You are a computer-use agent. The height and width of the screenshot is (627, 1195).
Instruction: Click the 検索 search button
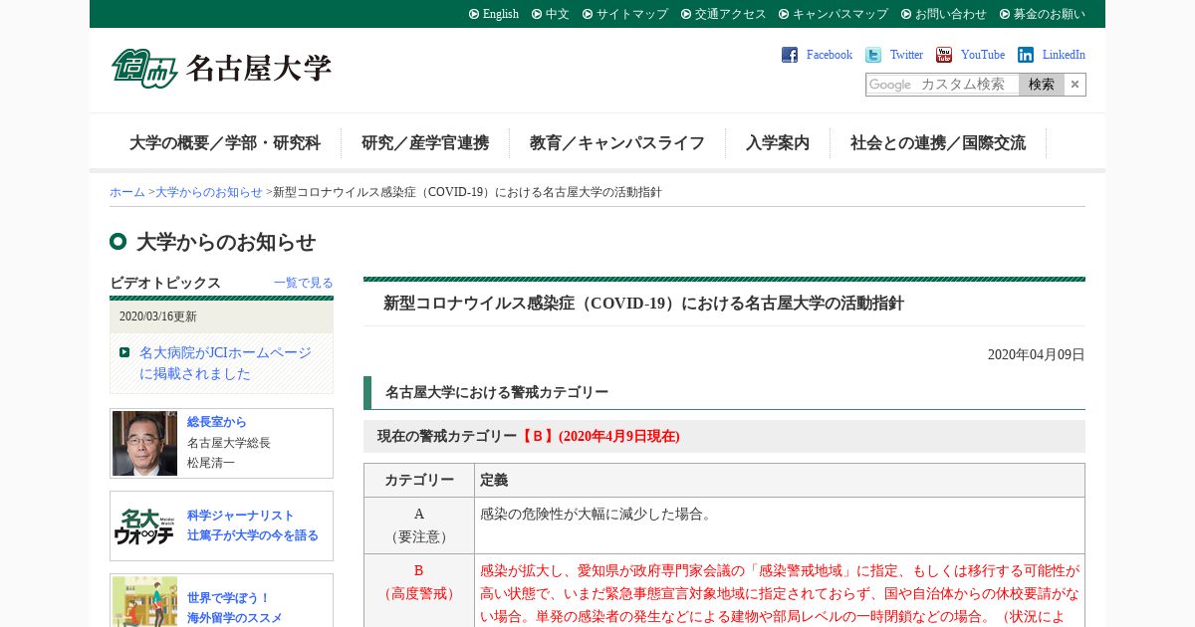coord(1042,85)
